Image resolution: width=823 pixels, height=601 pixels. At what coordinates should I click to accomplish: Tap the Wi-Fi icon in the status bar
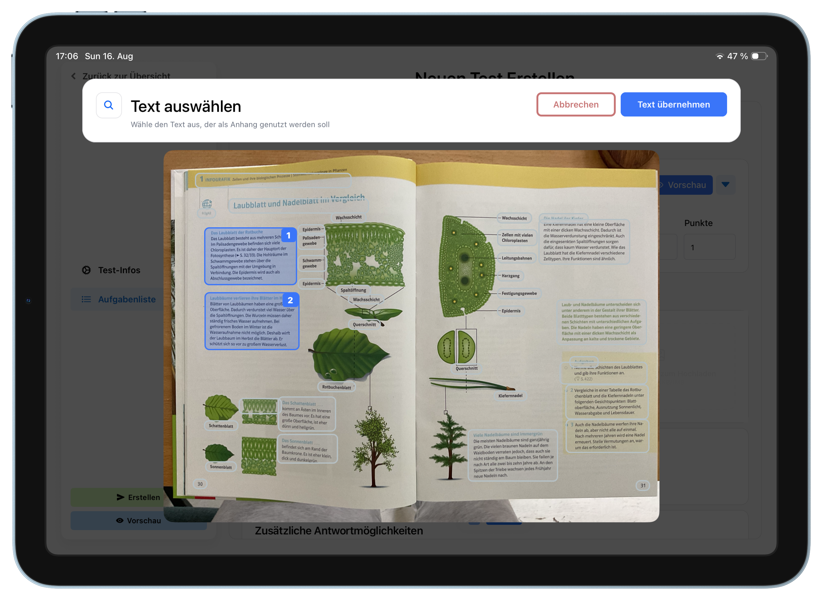719,56
